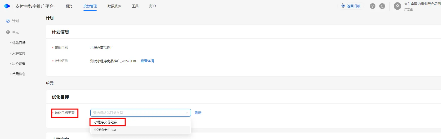Jump to 出价设置 section in sidebar
441x139 pixels.
(19, 64)
